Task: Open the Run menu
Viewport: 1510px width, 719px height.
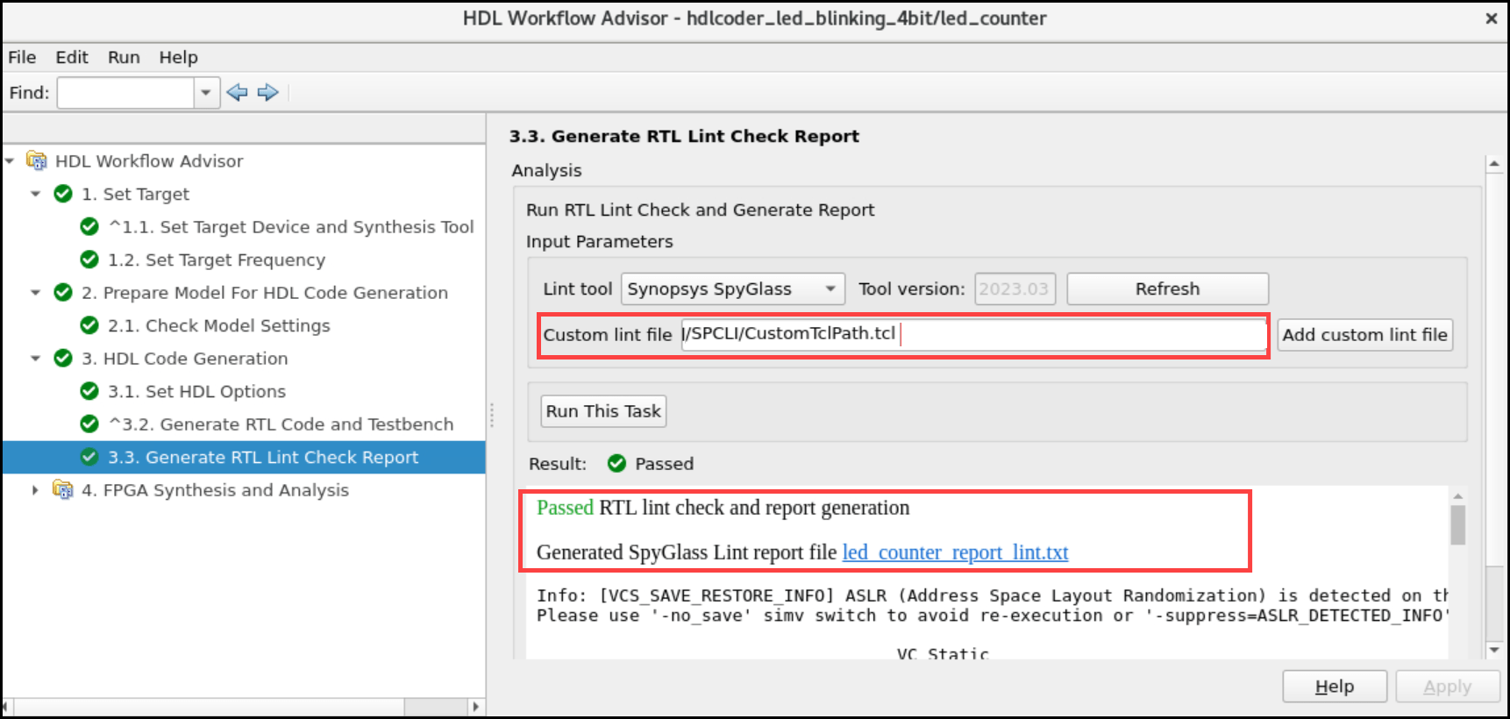Action: pyautogui.click(x=124, y=57)
